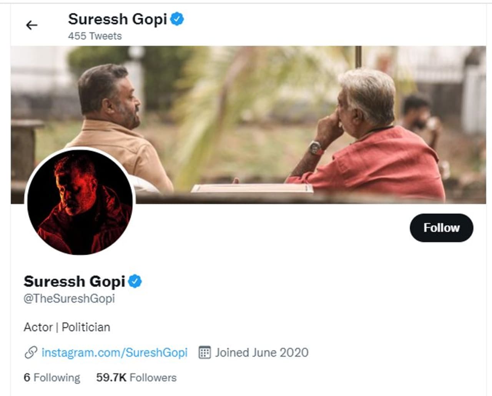Click the 455 Tweets count
The image size is (492, 396).
coord(95,36)
